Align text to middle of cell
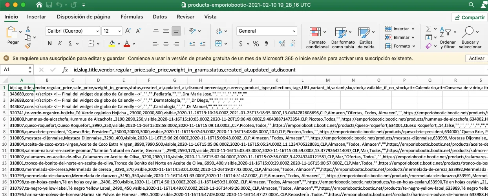 click(x=166, y=31)
